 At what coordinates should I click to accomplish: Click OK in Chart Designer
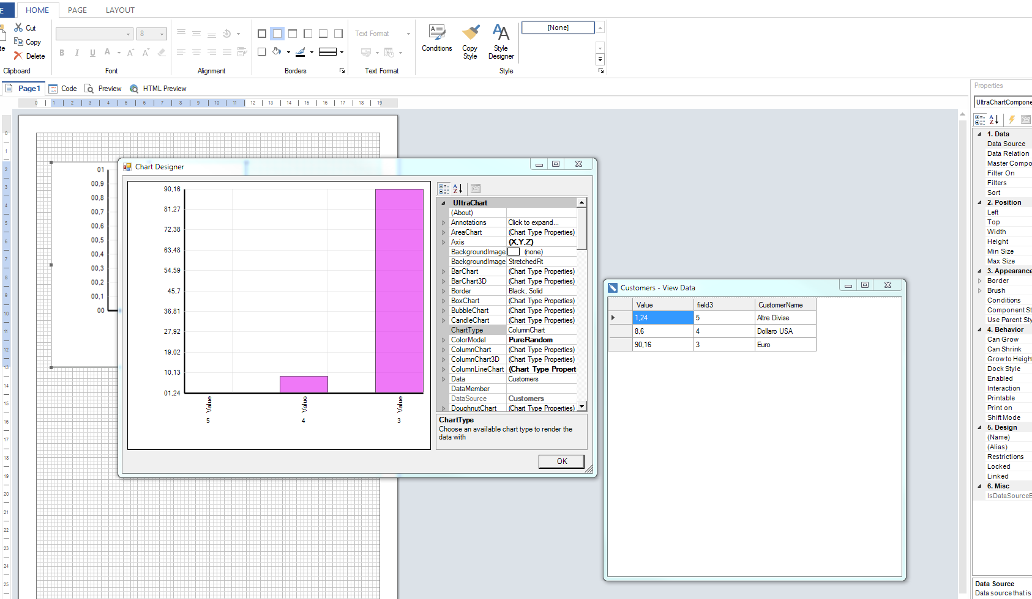coord(561,461)
